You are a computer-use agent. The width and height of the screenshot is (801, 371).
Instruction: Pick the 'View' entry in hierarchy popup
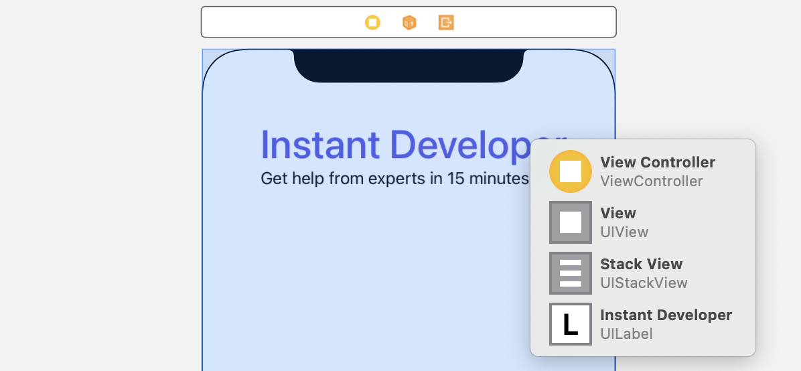point(617,214)
